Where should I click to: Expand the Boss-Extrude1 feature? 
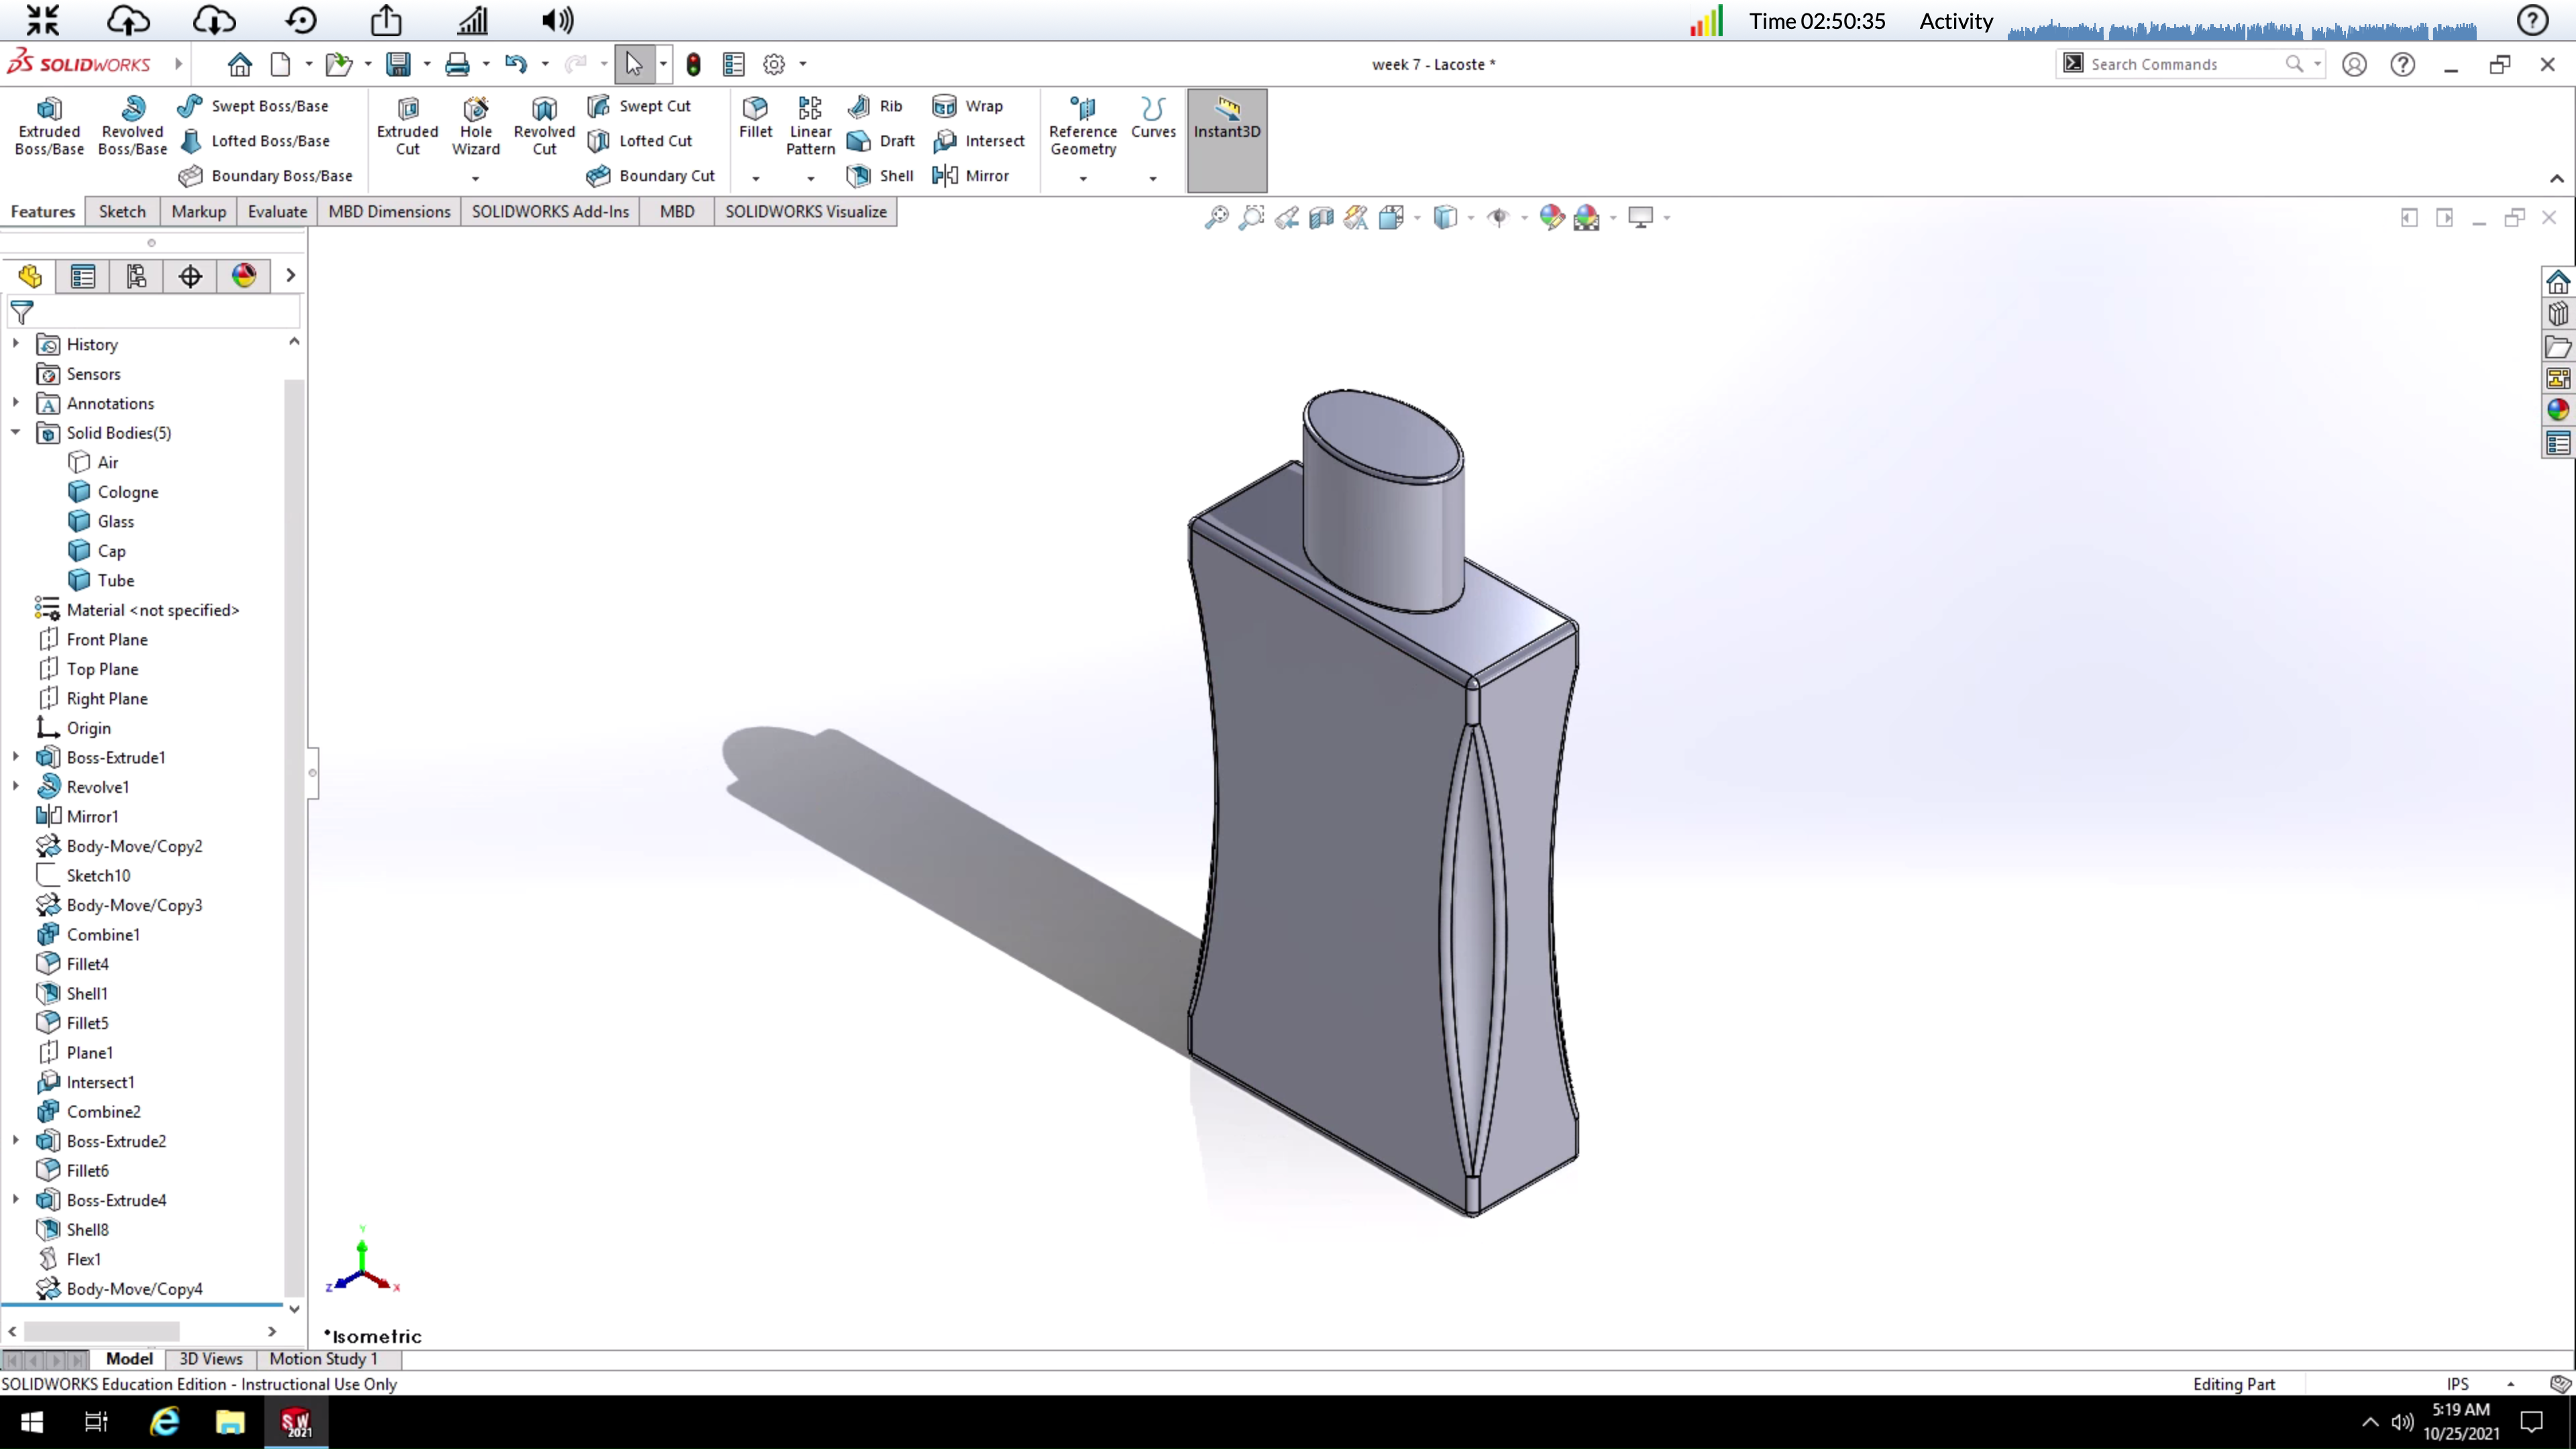pos(16,757)
